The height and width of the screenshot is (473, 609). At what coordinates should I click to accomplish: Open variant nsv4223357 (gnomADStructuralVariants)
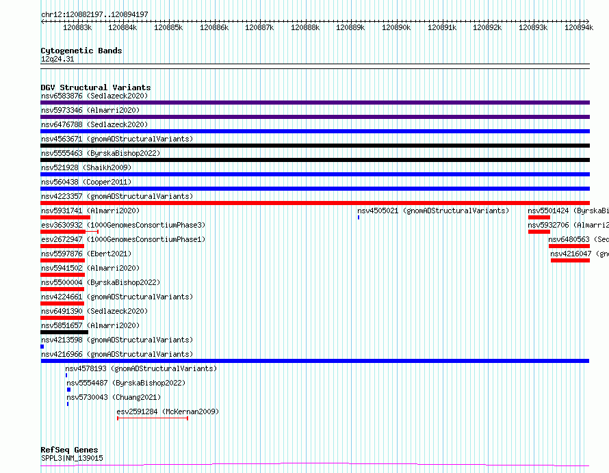(x=117, y=196)
